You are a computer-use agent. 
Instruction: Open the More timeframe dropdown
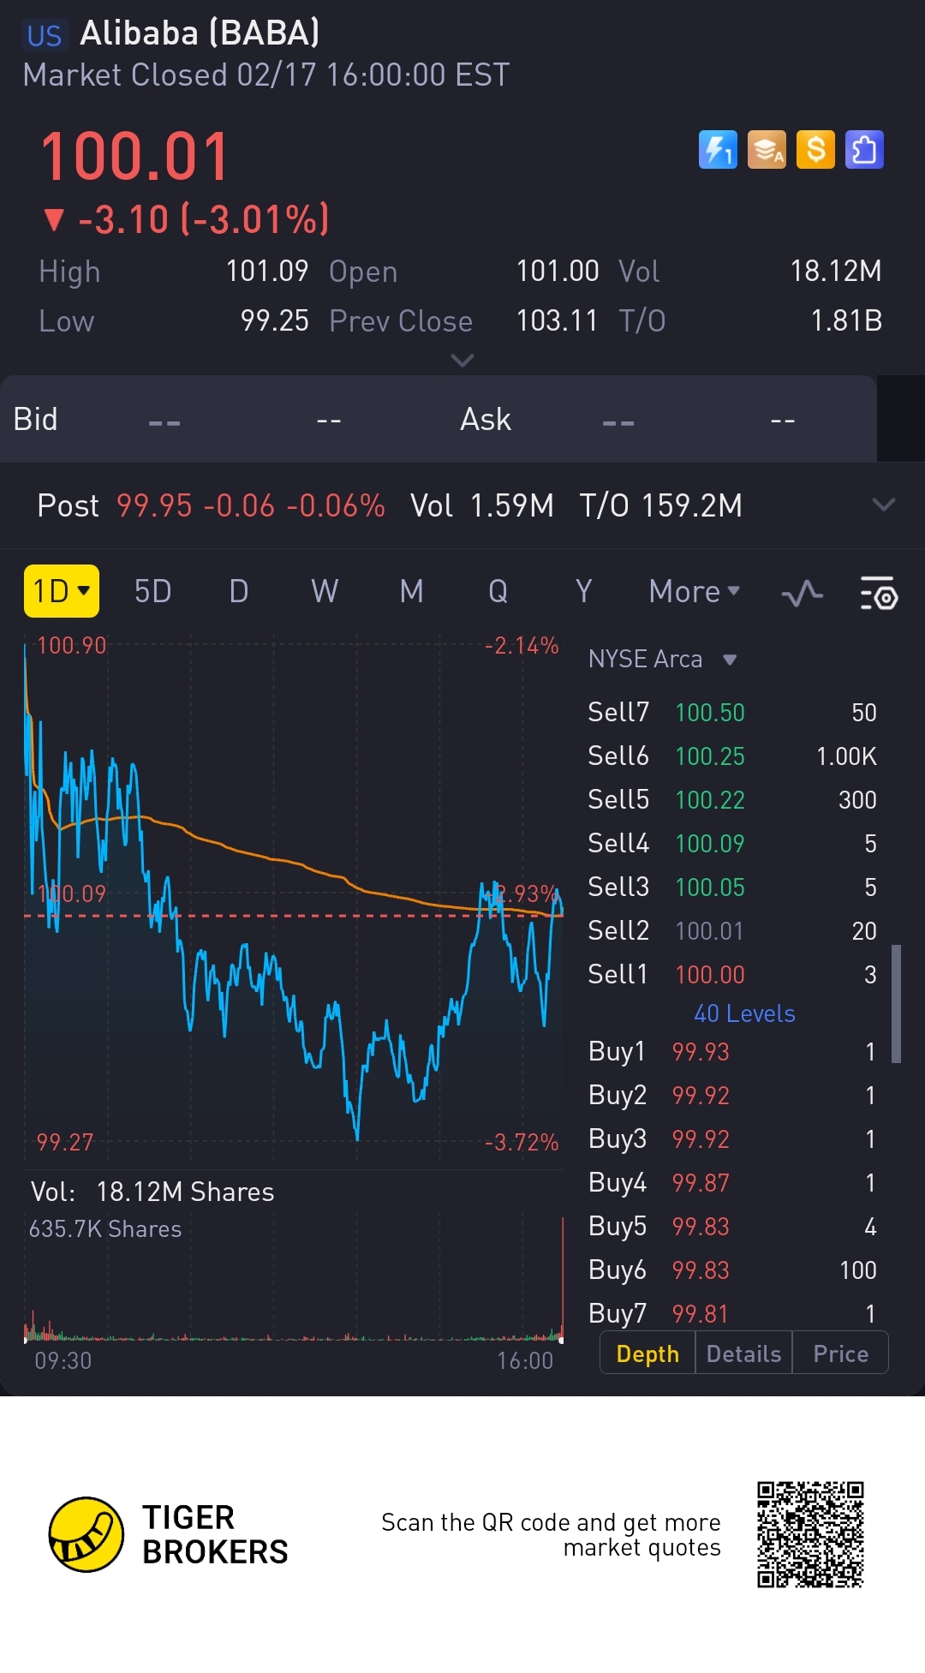point(694,591)
